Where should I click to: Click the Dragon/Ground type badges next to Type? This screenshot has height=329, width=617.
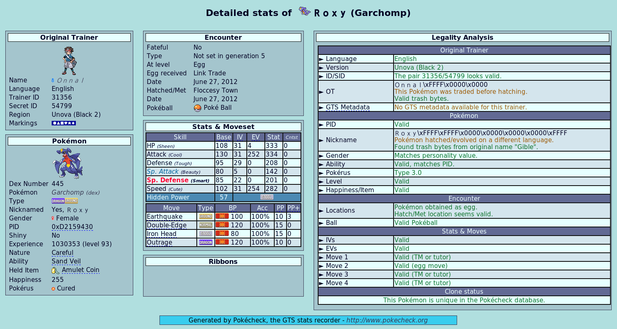[x=65, y=201]
